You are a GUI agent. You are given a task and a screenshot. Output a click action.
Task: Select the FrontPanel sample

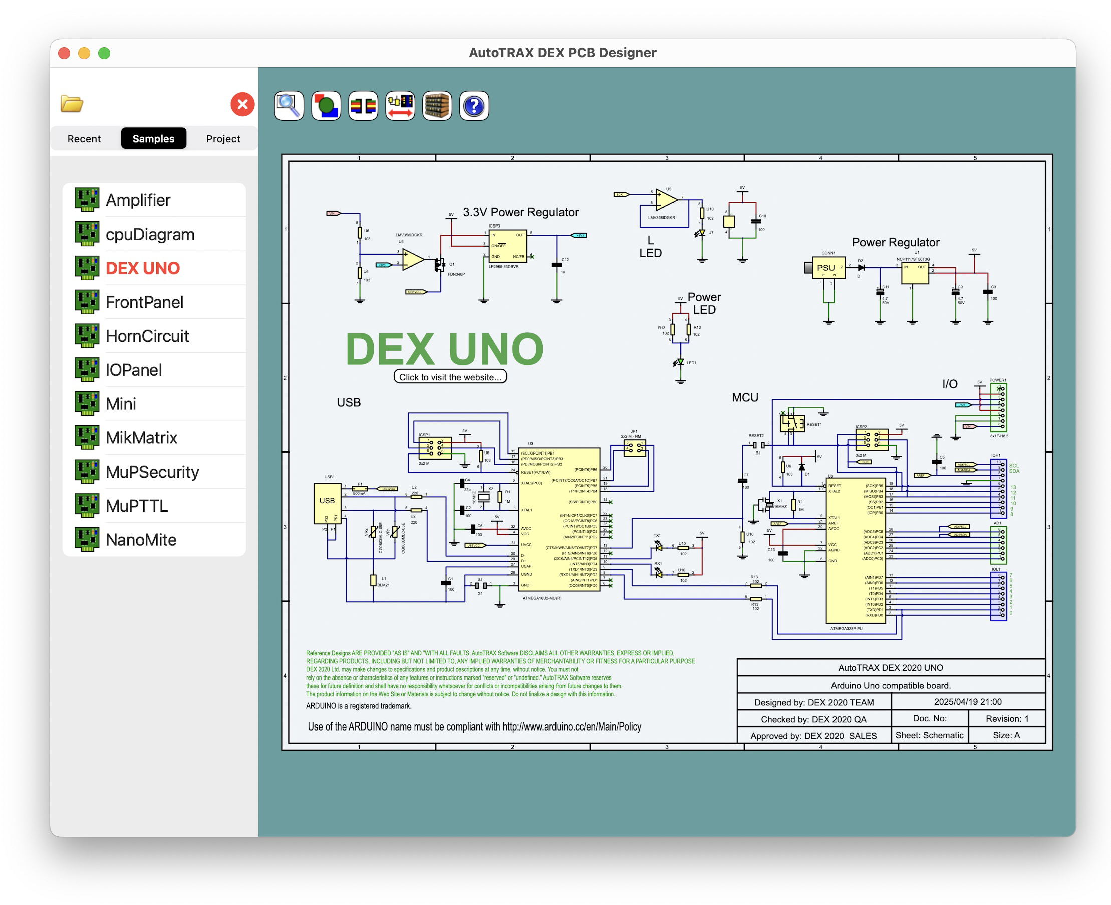tap(154, 302)
